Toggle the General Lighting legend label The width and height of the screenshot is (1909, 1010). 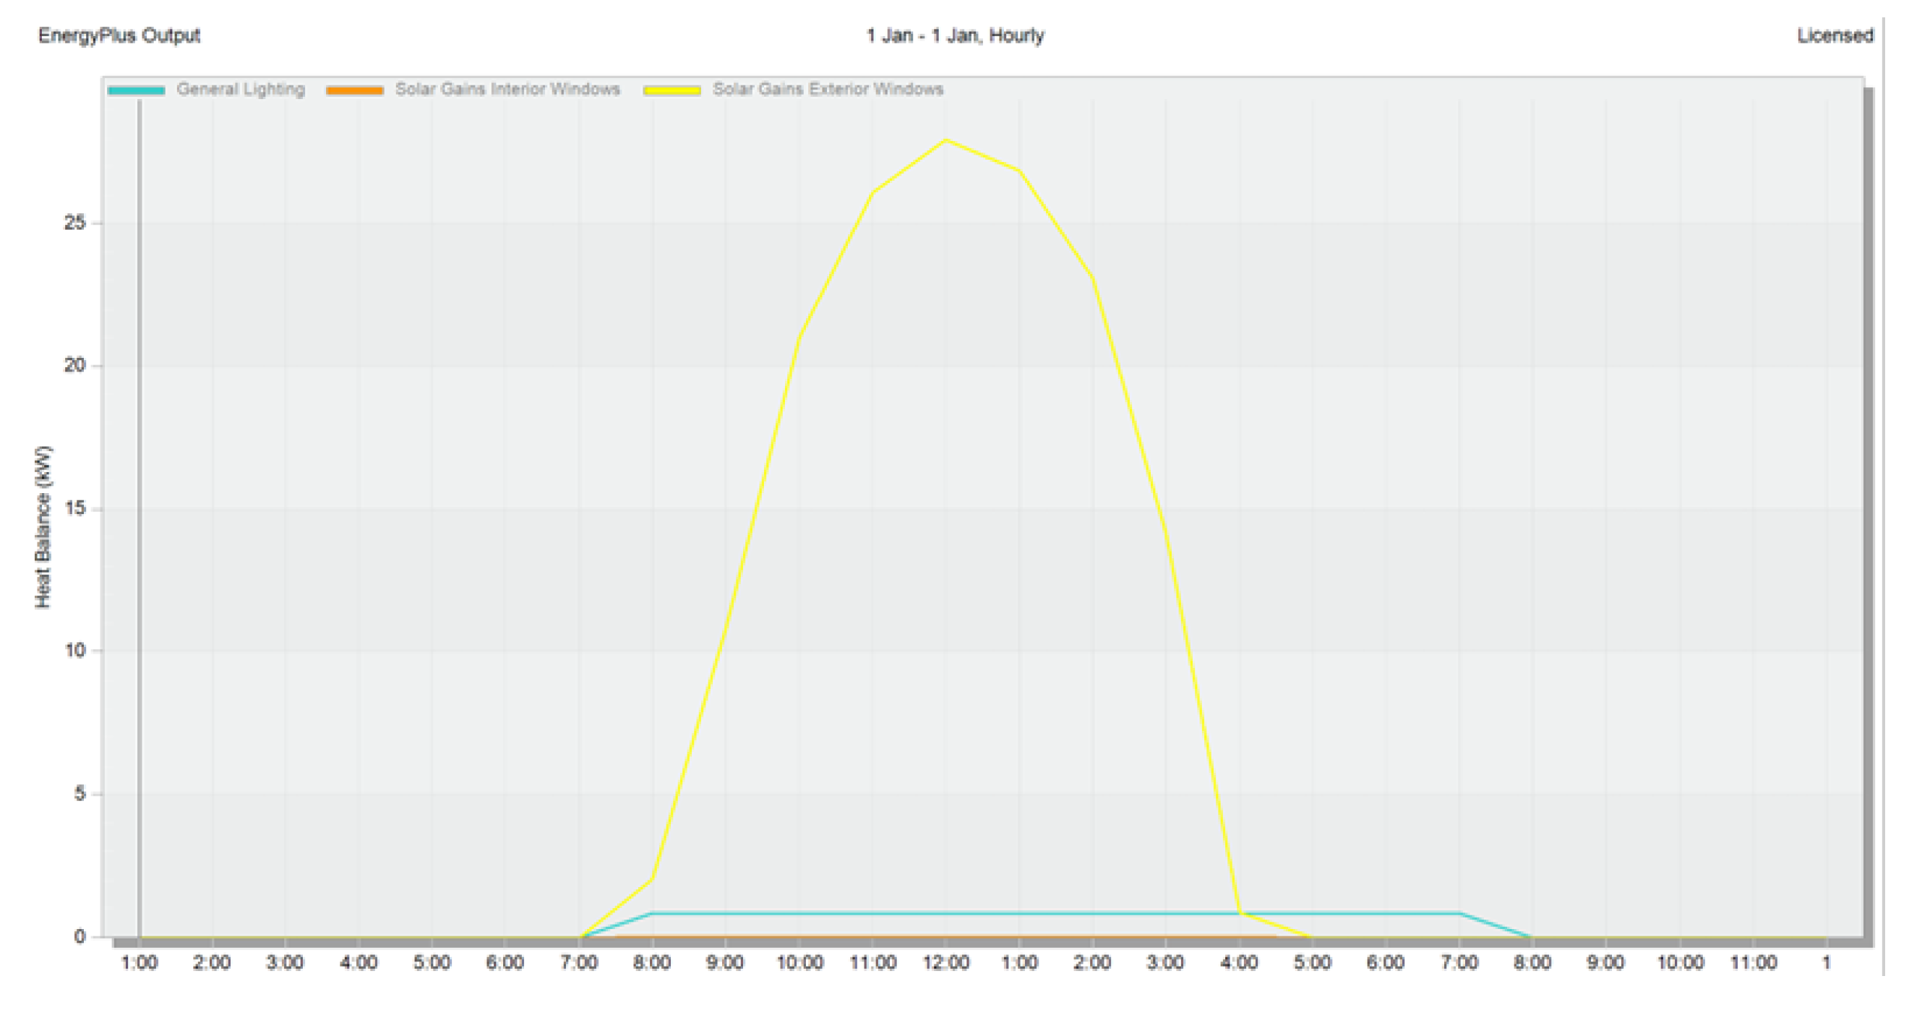(240, 90)
